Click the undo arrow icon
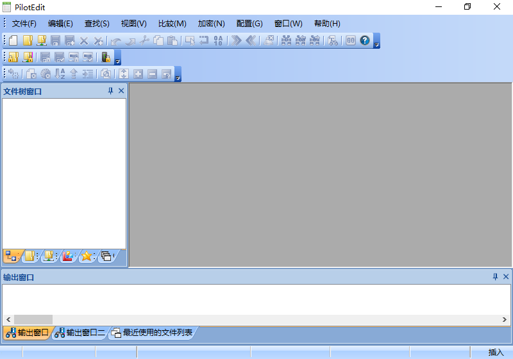The image size is (513, 359). point(116,41)
